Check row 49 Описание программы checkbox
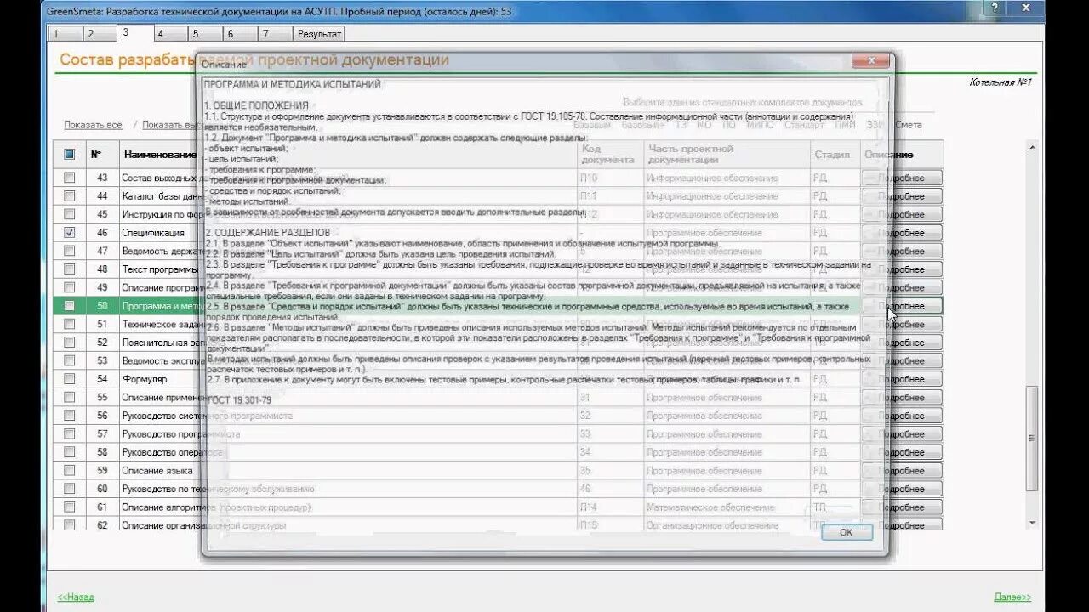This screenshot has width=1089, height=612. coord(70,287)
